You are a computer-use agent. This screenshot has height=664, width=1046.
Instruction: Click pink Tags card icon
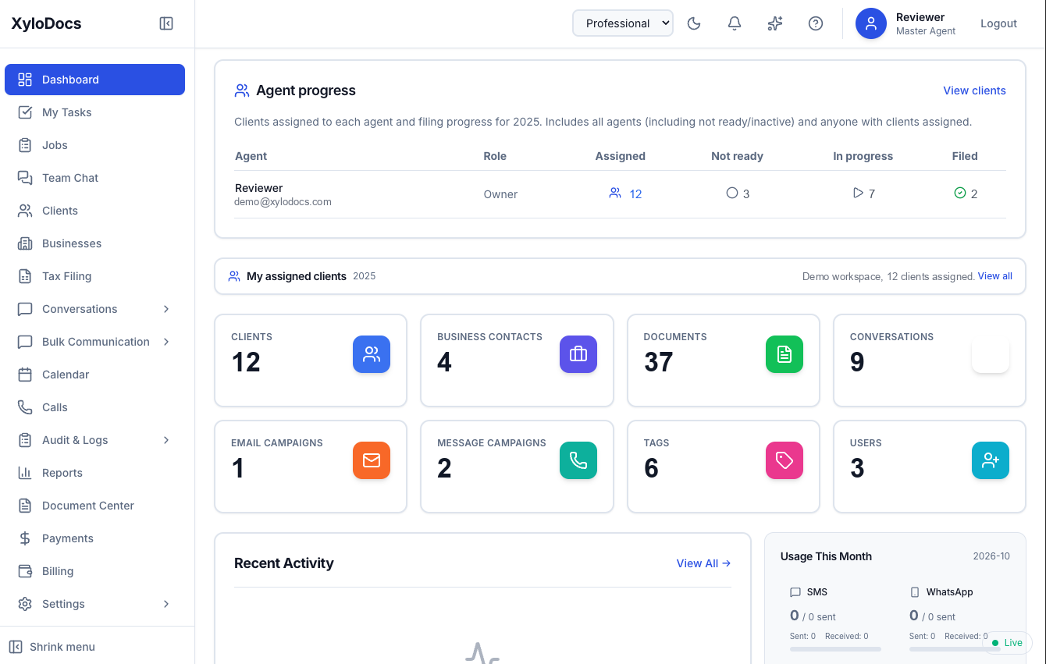tap(784, 460)
